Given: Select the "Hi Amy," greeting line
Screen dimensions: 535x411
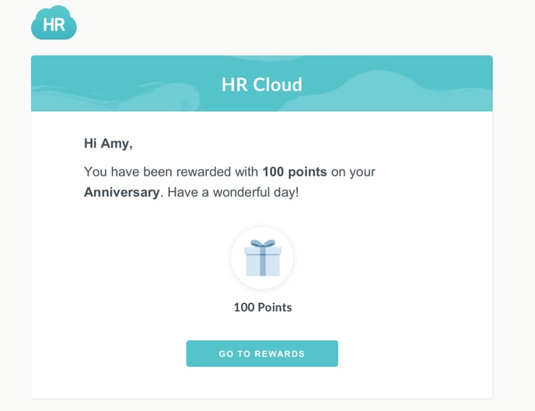Looking at the screenshot, I should point(108,144).
